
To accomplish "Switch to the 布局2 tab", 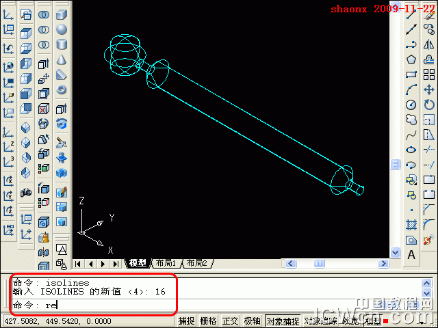I will click(197, 262).
